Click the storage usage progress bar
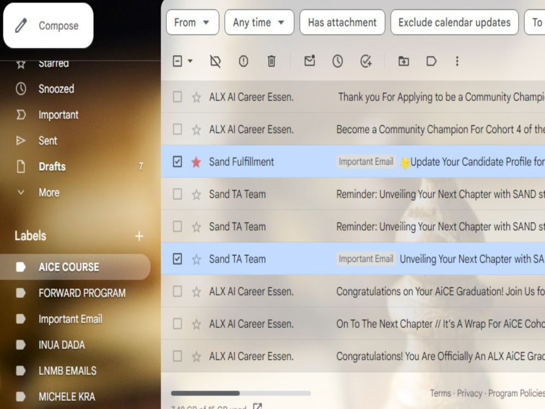 tap(241, 393)
